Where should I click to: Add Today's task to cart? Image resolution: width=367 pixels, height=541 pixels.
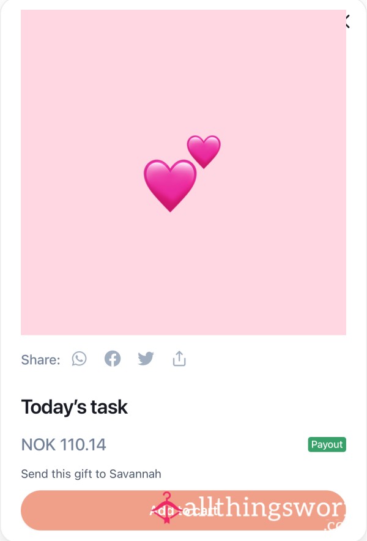(183, 510)
